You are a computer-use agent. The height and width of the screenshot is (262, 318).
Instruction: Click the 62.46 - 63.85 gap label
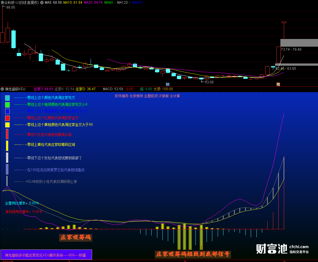click(x=286, y=69)
